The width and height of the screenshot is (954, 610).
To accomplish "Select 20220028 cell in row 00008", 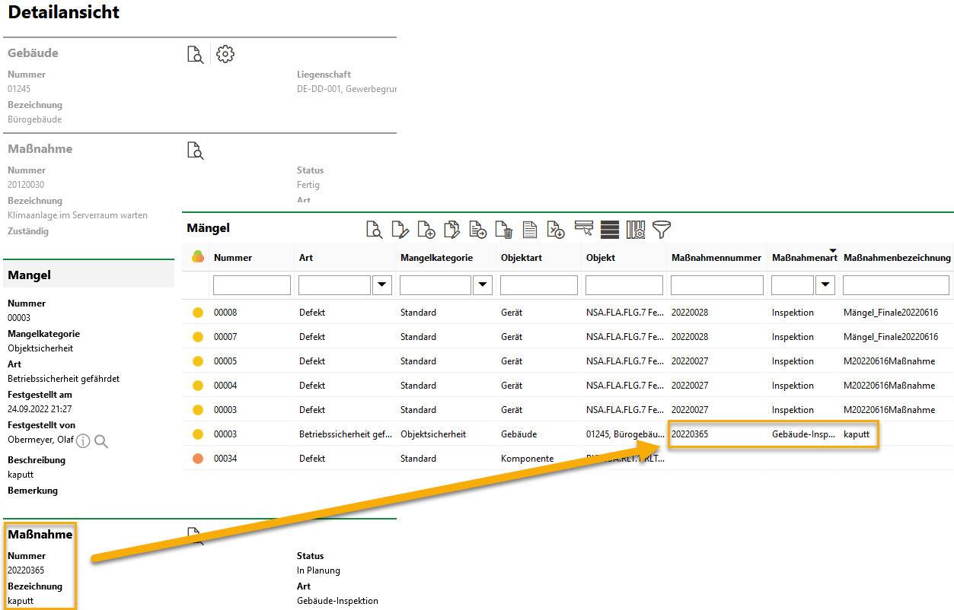I will tap(690, 313).
